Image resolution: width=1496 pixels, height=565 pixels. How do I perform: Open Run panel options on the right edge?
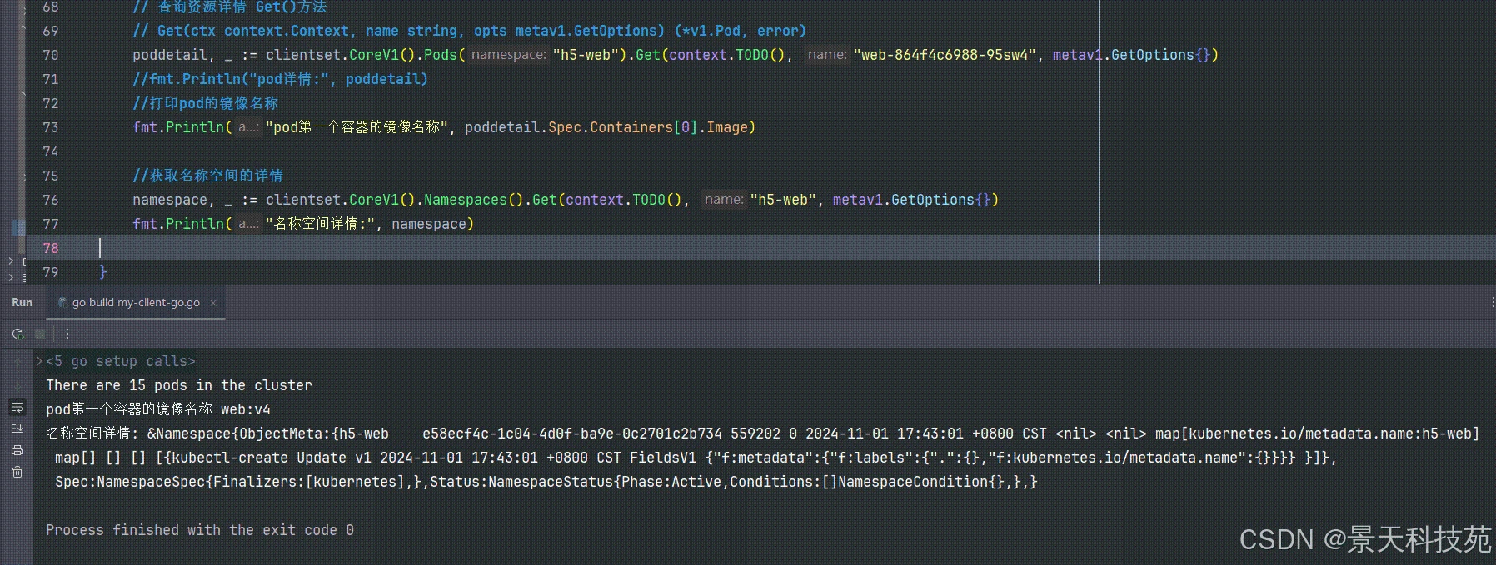tap(1492, 303)
